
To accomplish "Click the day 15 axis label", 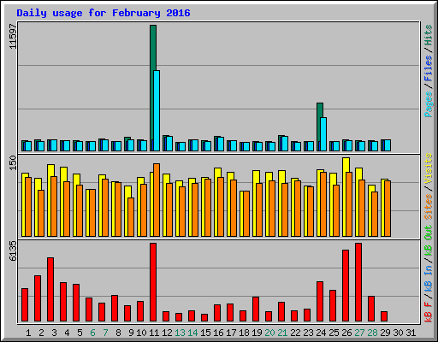I will coord(205,333).
